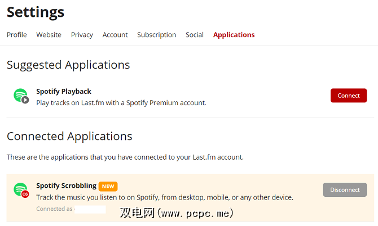Click the 'Track the music you listen' description

point(165,197)
